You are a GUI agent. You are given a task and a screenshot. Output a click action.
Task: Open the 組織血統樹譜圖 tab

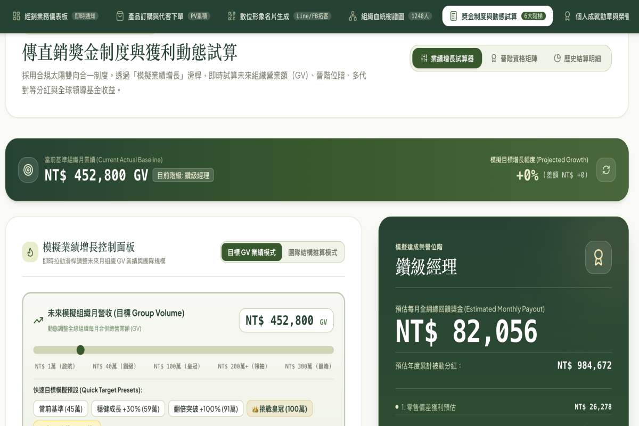pos(390,16)
